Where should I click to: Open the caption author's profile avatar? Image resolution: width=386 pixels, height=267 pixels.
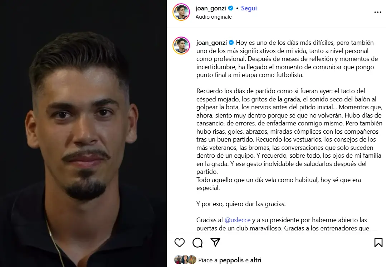point(181,46)
